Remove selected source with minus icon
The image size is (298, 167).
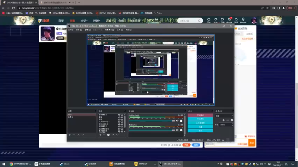pos(104,135)
